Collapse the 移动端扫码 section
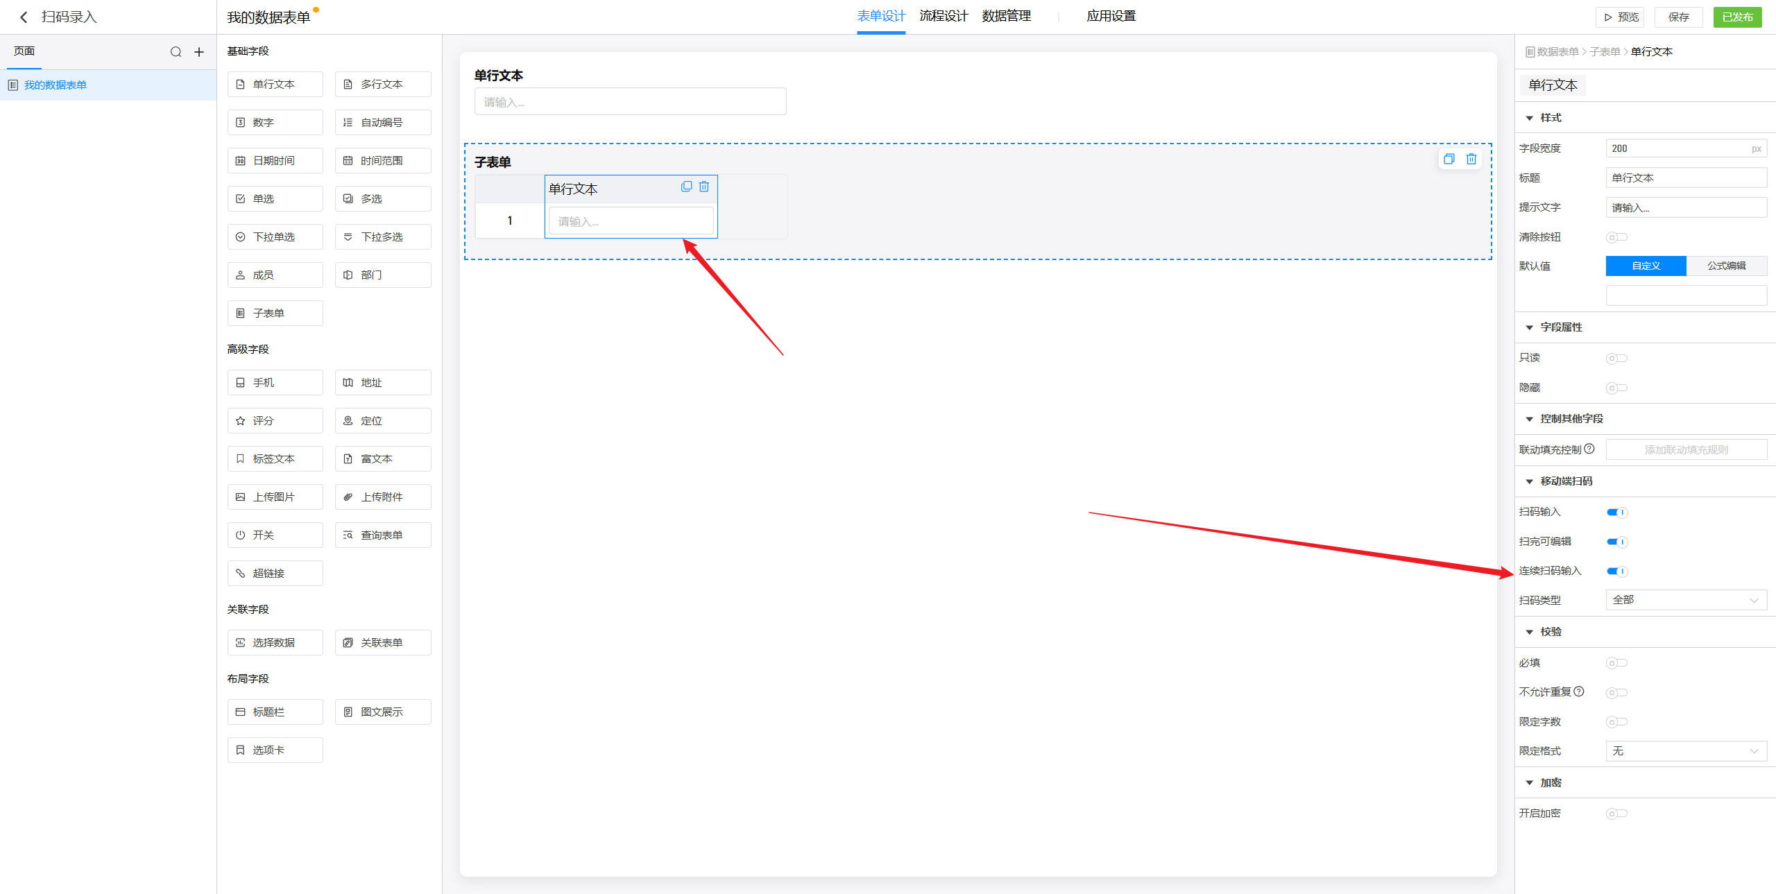 (x=1530, y=481)
